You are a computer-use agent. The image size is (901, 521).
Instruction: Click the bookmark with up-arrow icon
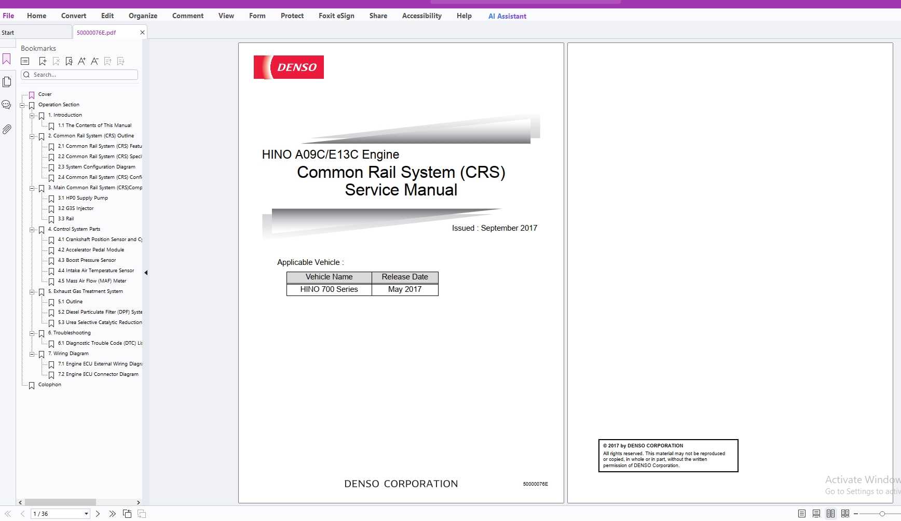click(107, 61)
